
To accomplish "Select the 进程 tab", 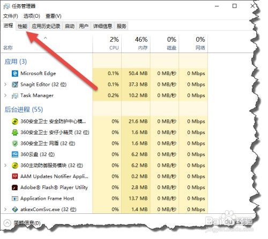I will point(8,26).
